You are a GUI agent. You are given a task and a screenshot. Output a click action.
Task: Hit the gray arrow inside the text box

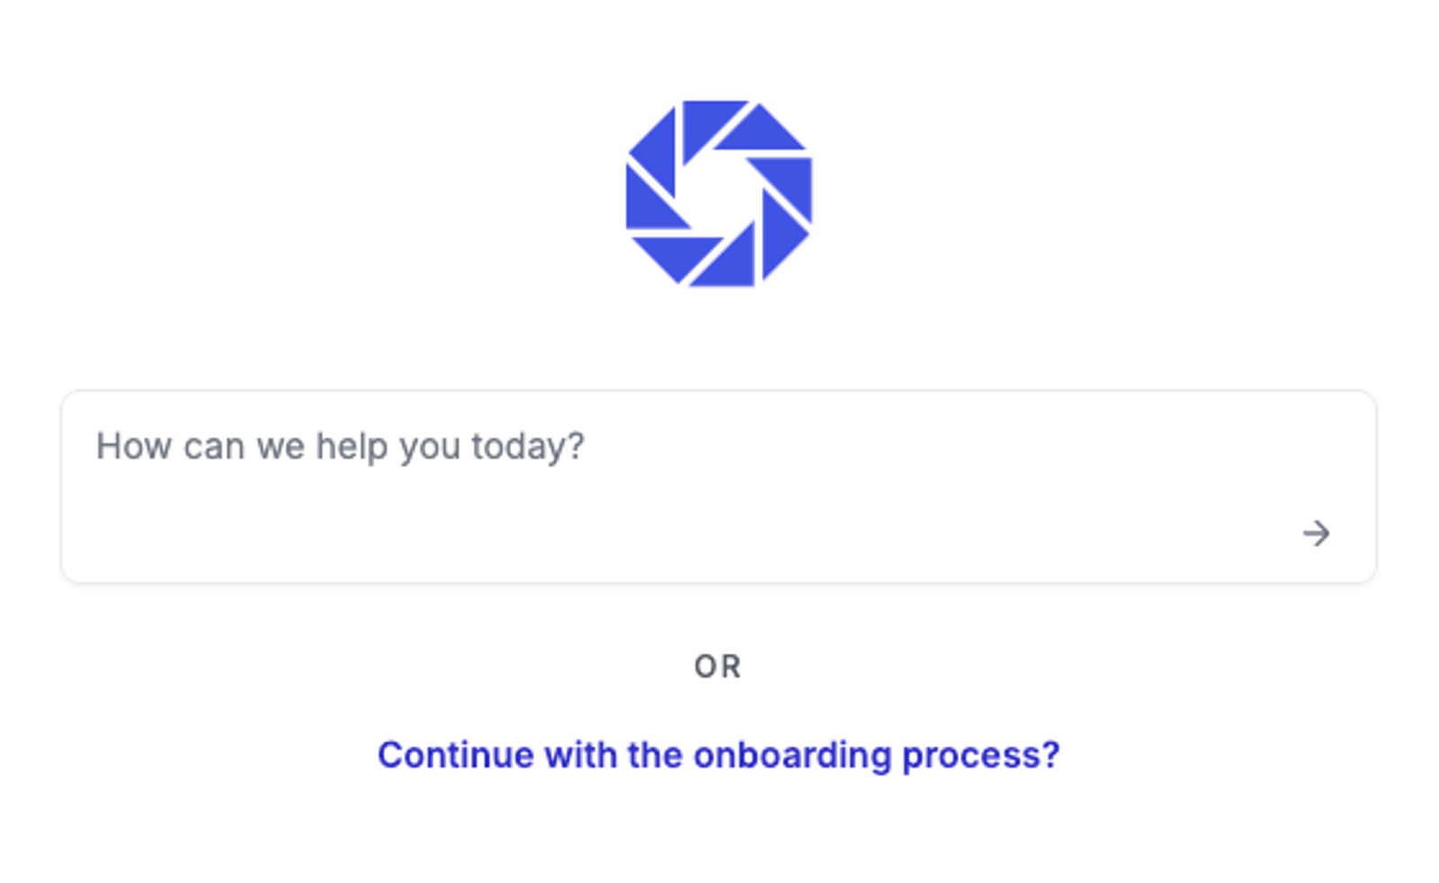pyautogui.click(x=1317, y=533)
